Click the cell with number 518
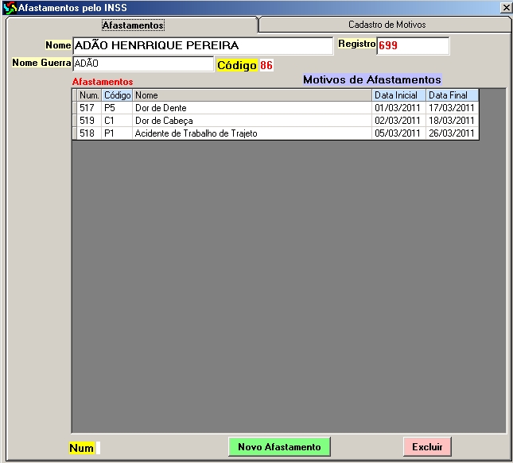 pos(89,133)
